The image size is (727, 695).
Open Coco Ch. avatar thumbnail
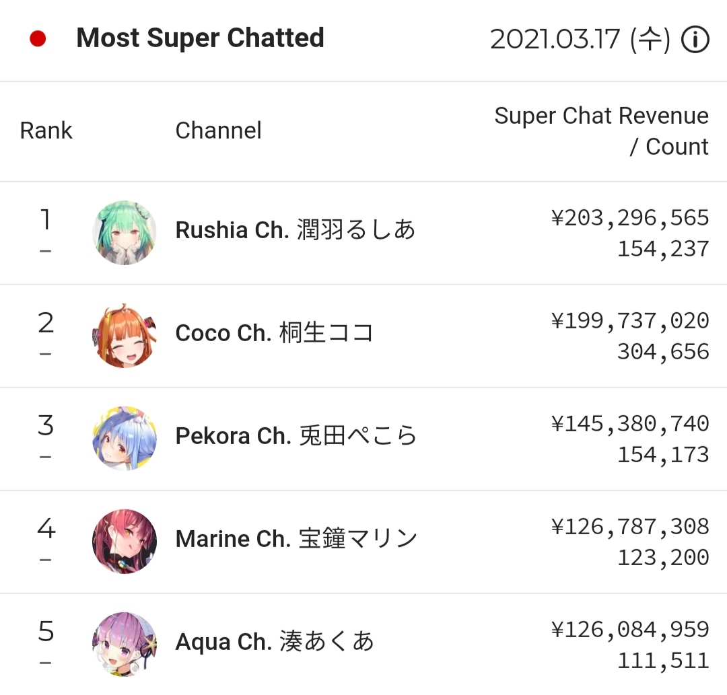125,336
